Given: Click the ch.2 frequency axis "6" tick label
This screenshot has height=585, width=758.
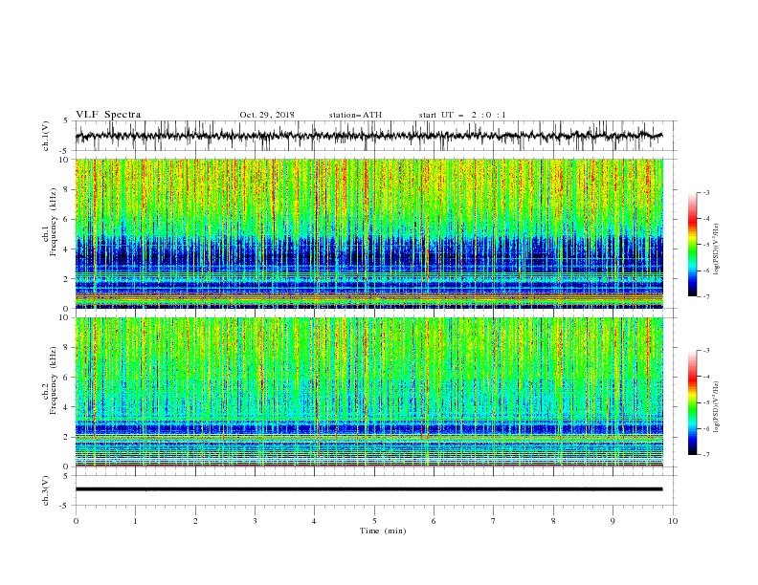Looking at the screenshot, I should coord(68,378).
